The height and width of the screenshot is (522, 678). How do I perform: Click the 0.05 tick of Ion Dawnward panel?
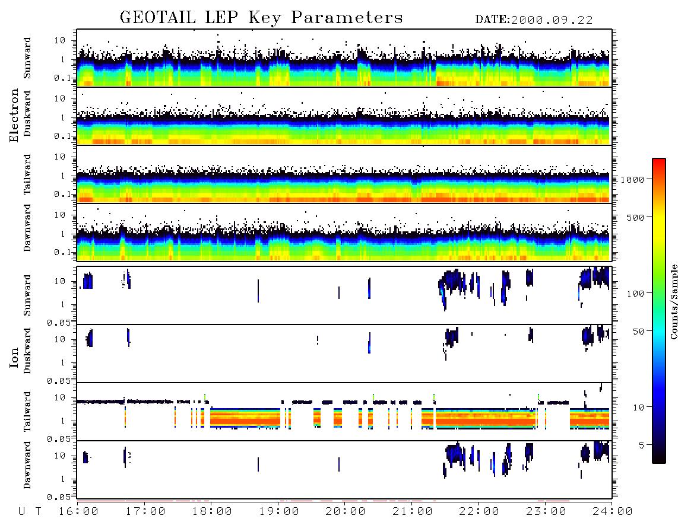coord(58,497)
